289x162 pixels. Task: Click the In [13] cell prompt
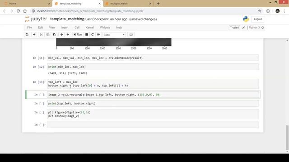39,82
